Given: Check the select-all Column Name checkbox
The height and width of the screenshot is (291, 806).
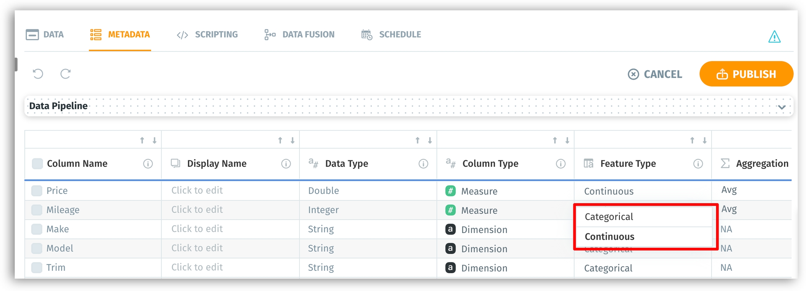Looking at the screenshot, I should pyautogui.click(x=37, y=164).
